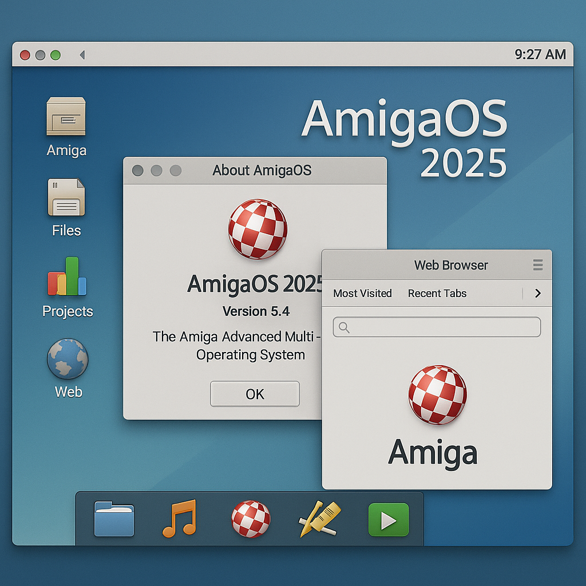Click the Operating System text line

pyautogui.click(x=251, y=355)
